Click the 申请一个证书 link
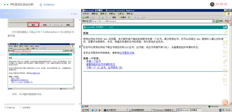The image size is (232, 112). click(93, 61)
